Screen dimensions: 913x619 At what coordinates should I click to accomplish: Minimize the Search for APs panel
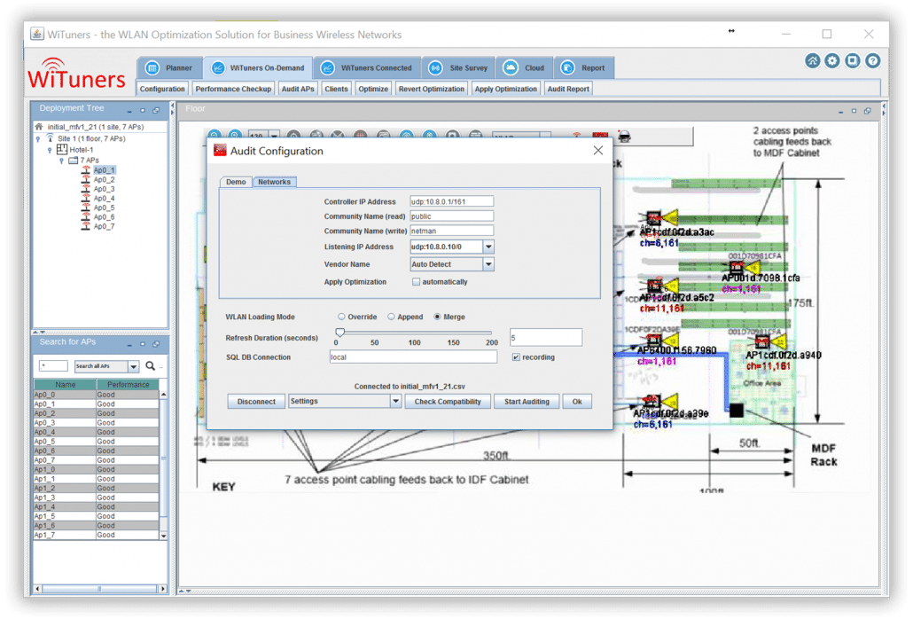(x=129, y=343)
